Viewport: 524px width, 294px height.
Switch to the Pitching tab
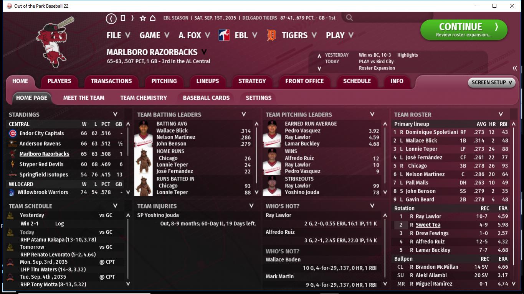(164, 81)
